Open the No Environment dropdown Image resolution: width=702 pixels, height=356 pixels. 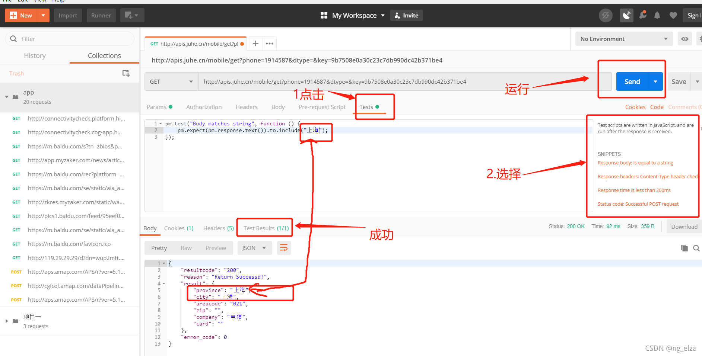624,39
